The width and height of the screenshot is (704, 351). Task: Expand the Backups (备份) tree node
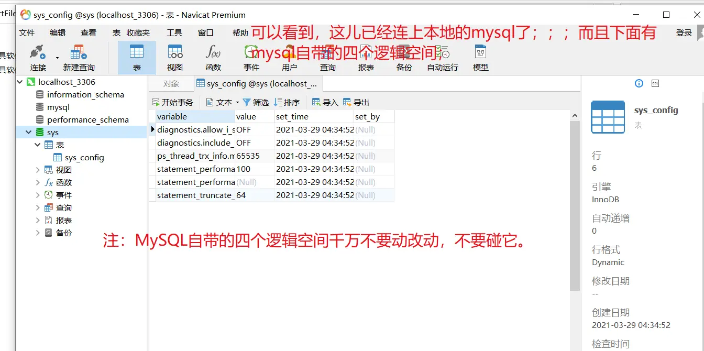point(38,233)
